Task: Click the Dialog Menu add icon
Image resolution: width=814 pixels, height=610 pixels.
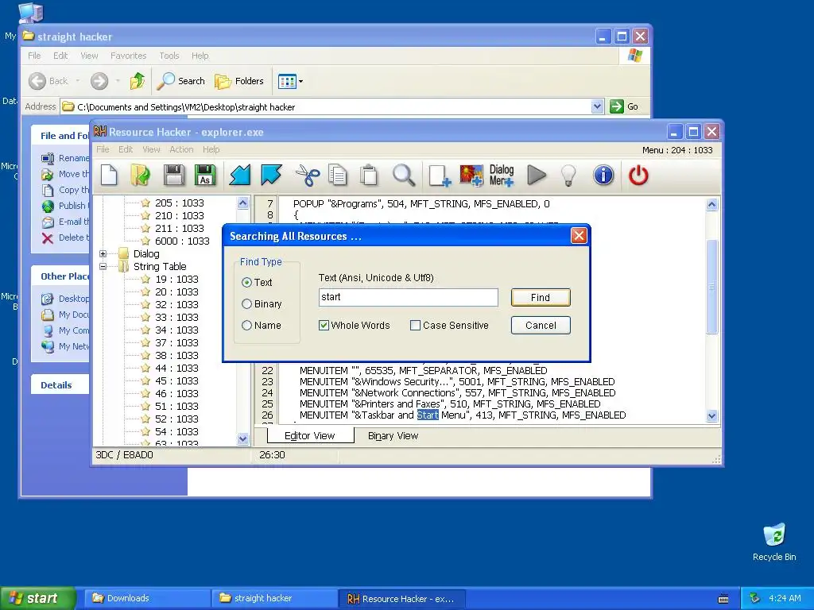Action: coord(502,176)
